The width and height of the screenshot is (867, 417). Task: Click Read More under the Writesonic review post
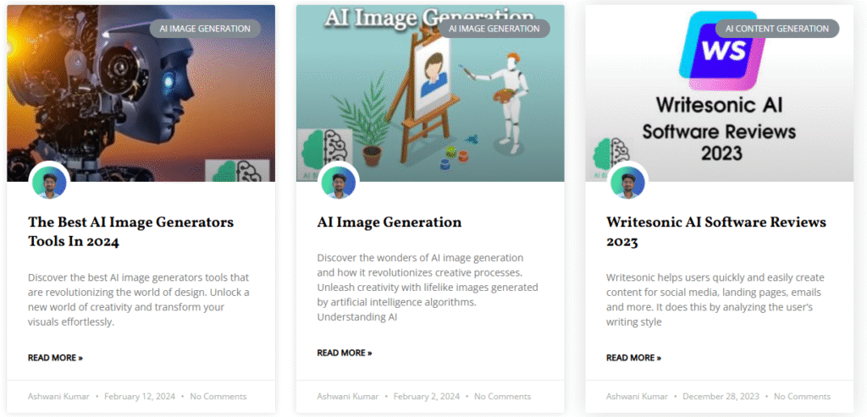pyautogui.click(x=633, y=358)
